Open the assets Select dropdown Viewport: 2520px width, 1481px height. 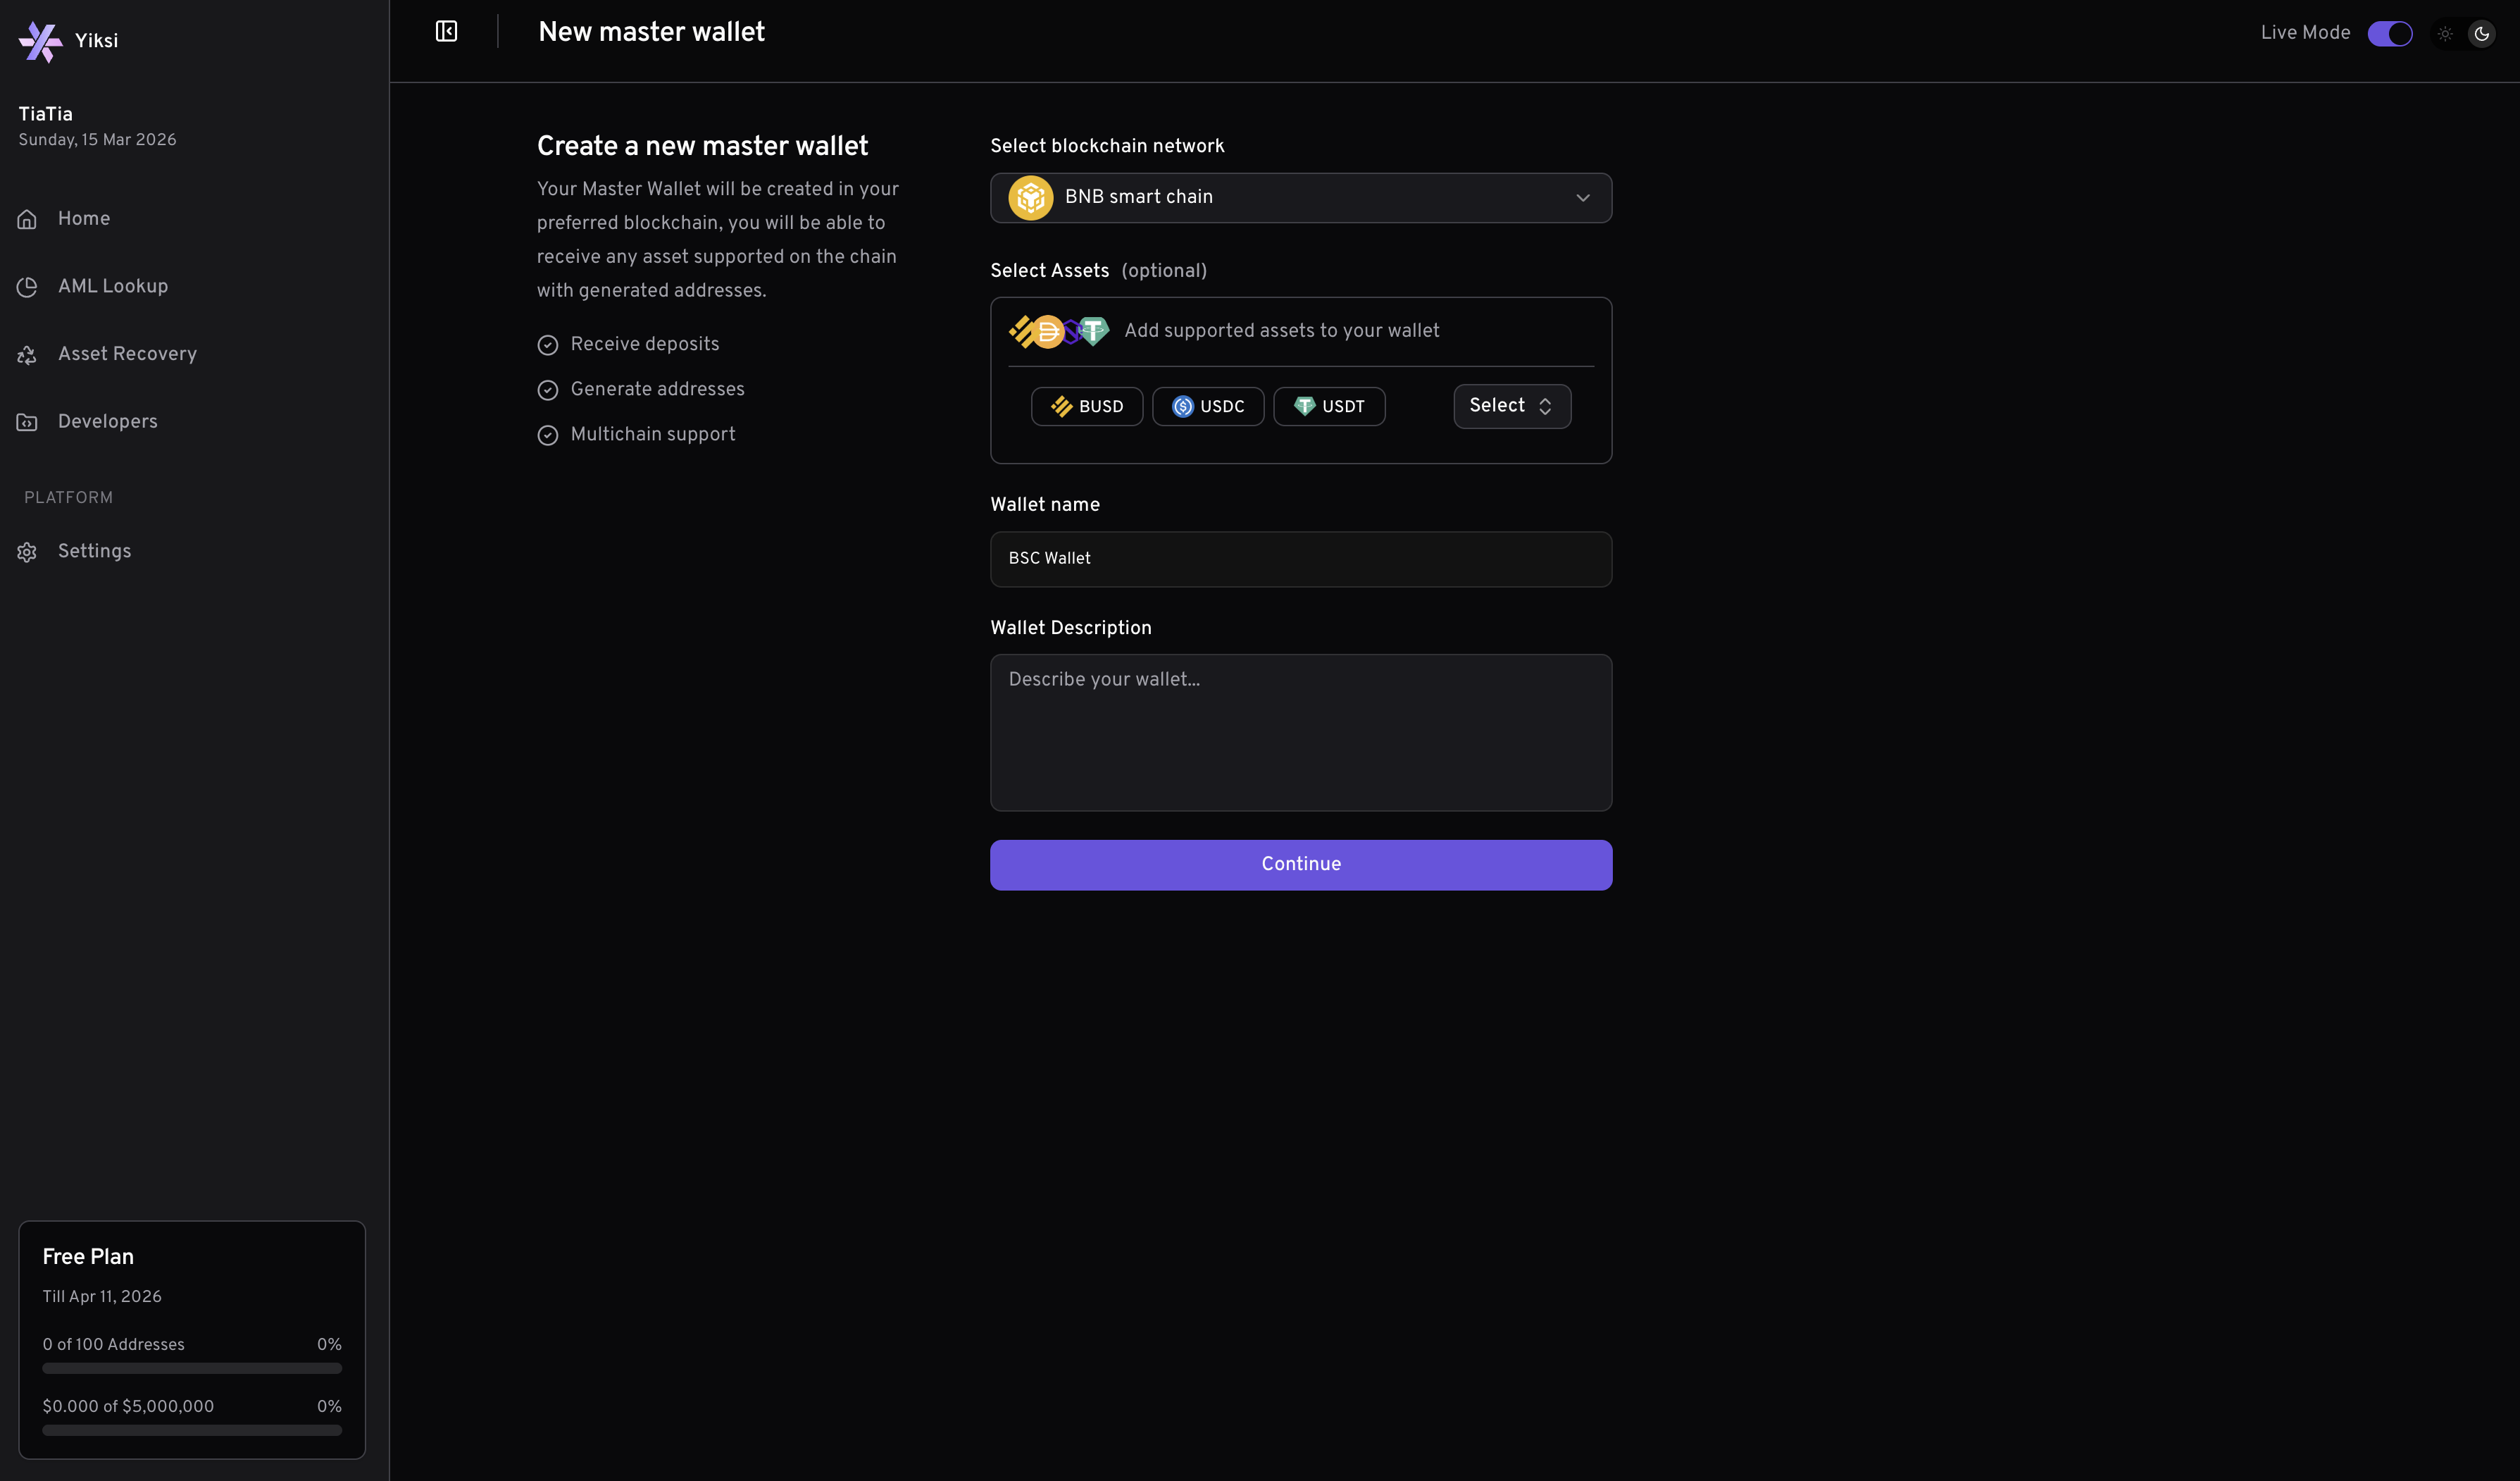coord(1511,407)
